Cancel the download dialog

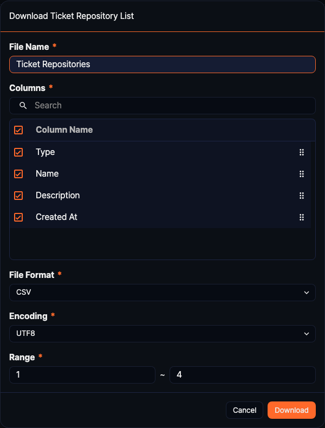click(244, 410)
